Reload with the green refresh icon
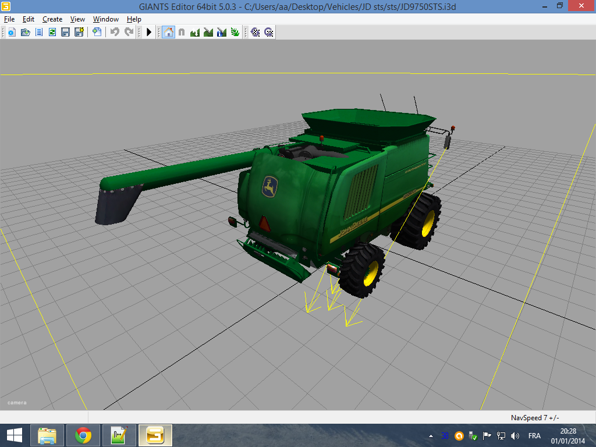 coord(52,33)
